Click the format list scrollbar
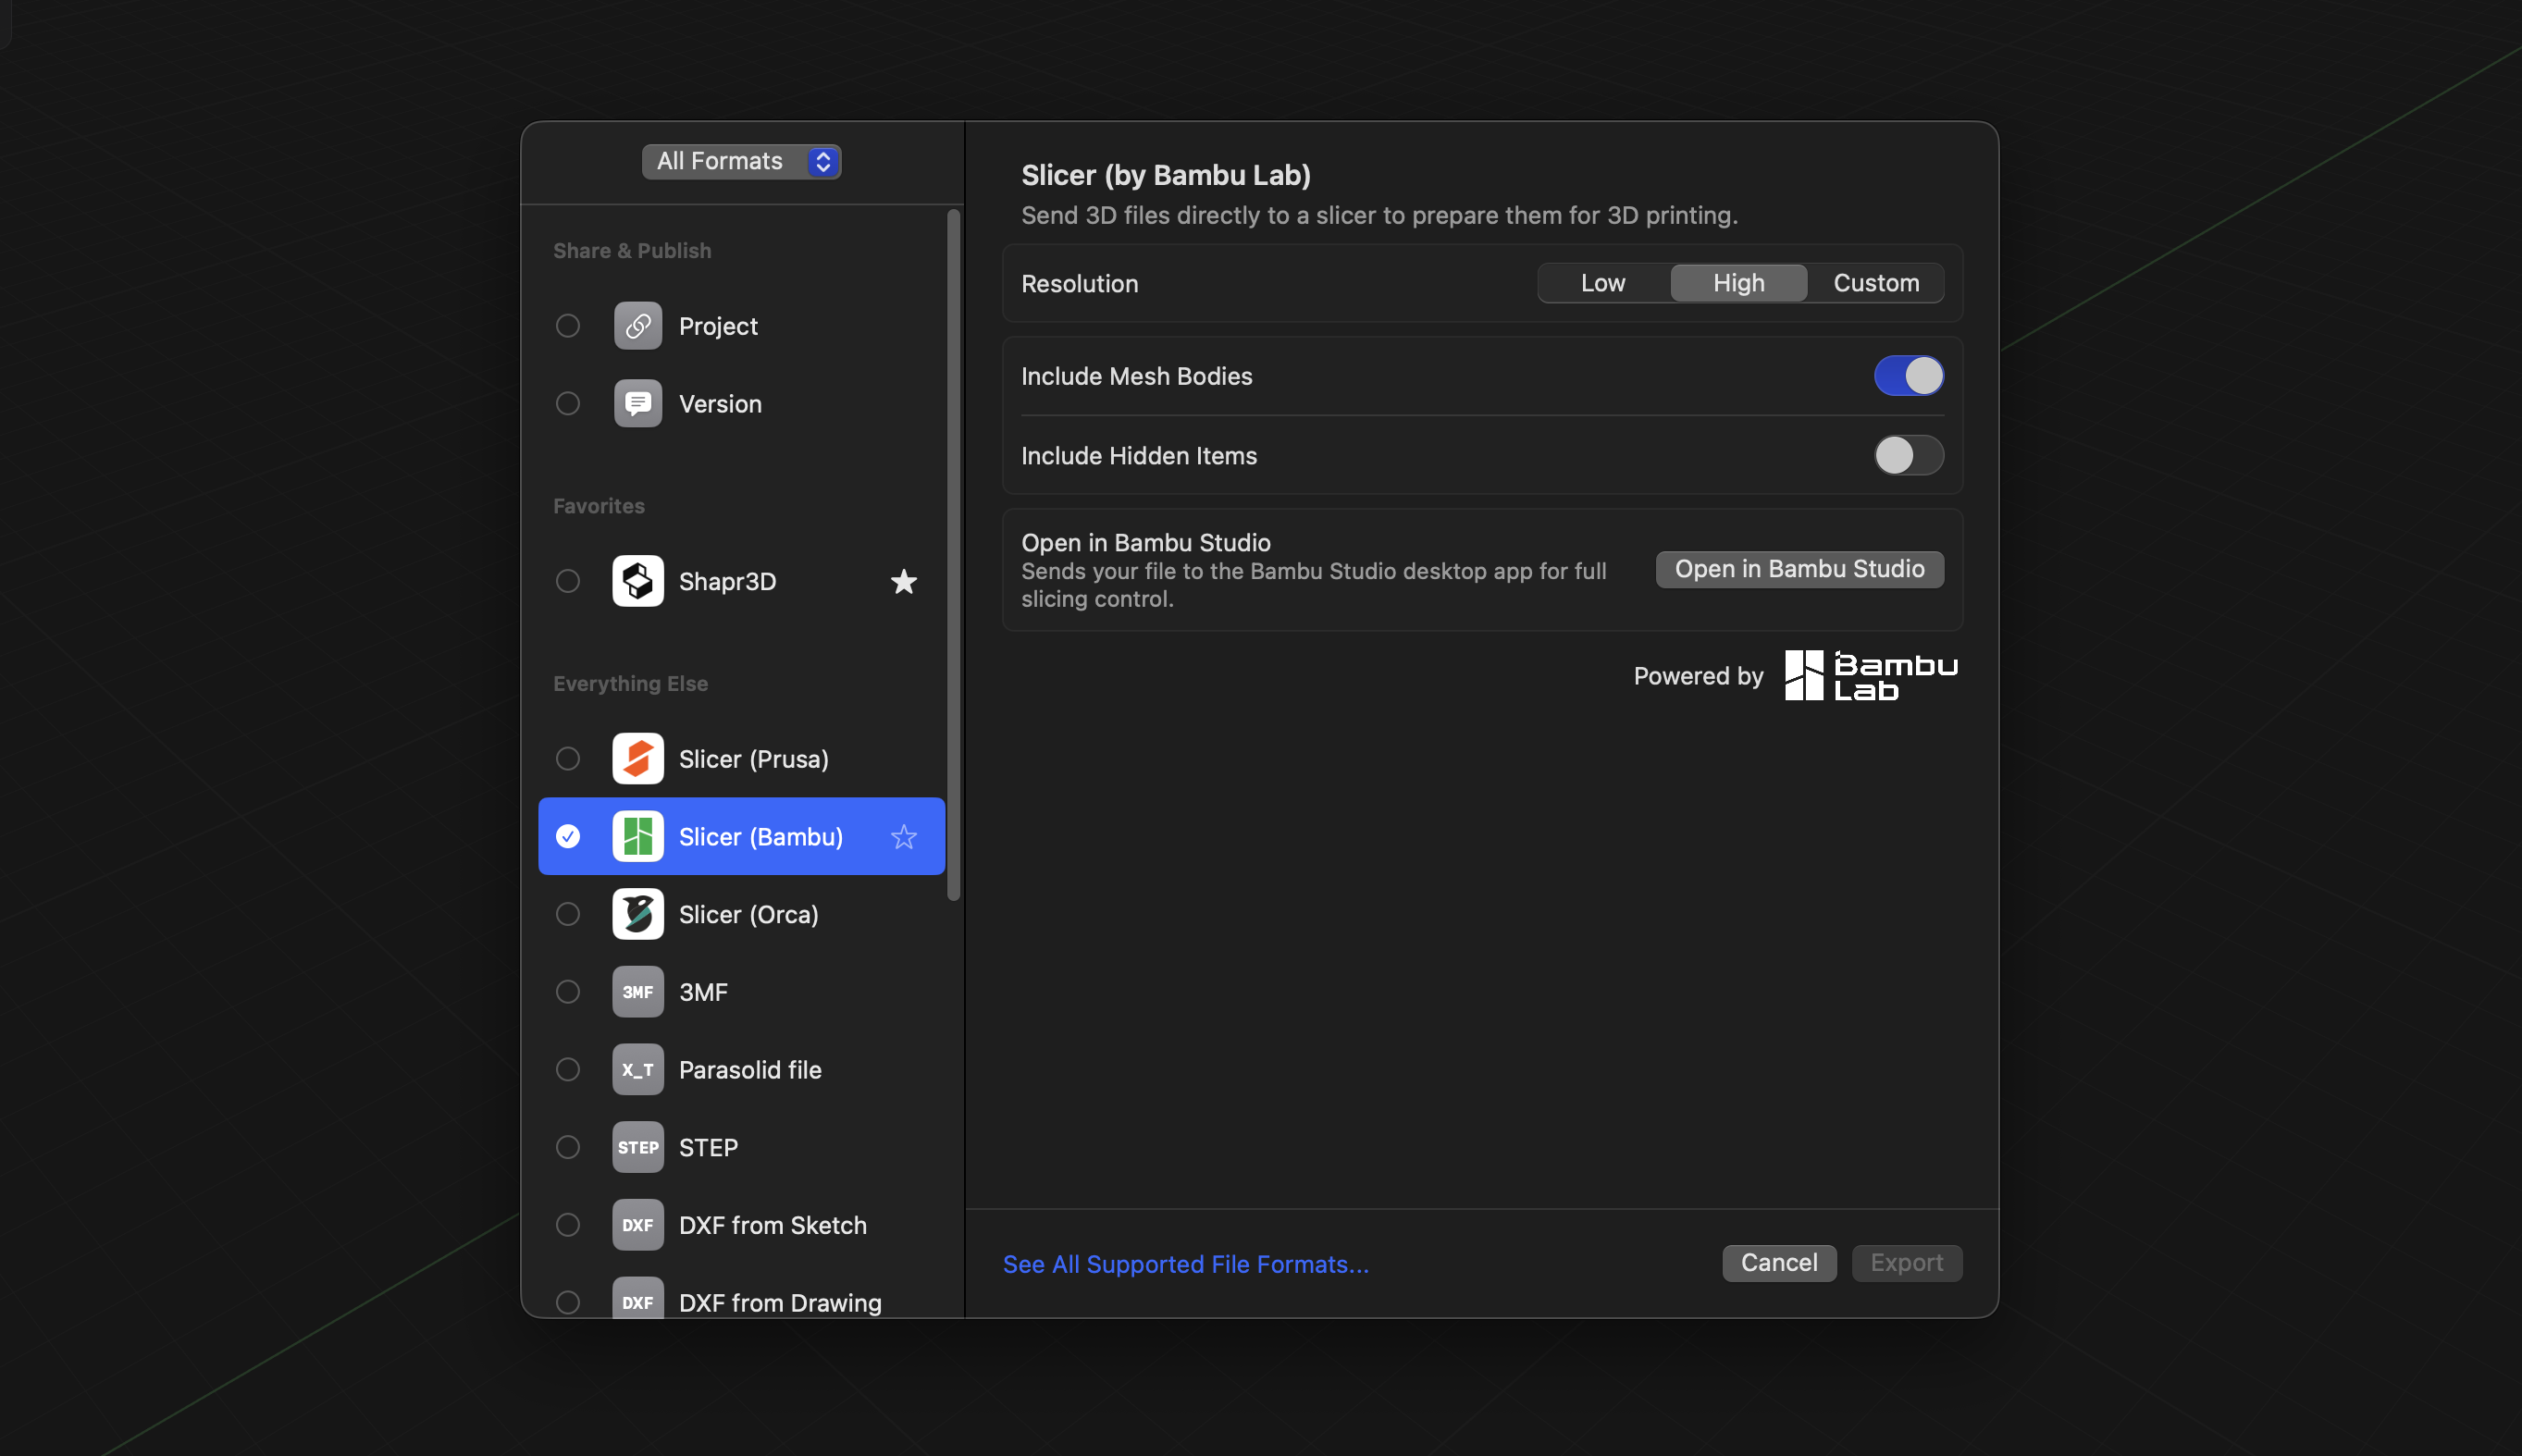Image resolution: width=2522 pixels, height=1456 pixels. (953, 555)
